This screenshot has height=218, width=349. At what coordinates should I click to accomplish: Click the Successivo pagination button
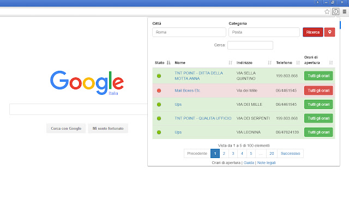pos(290,154)
